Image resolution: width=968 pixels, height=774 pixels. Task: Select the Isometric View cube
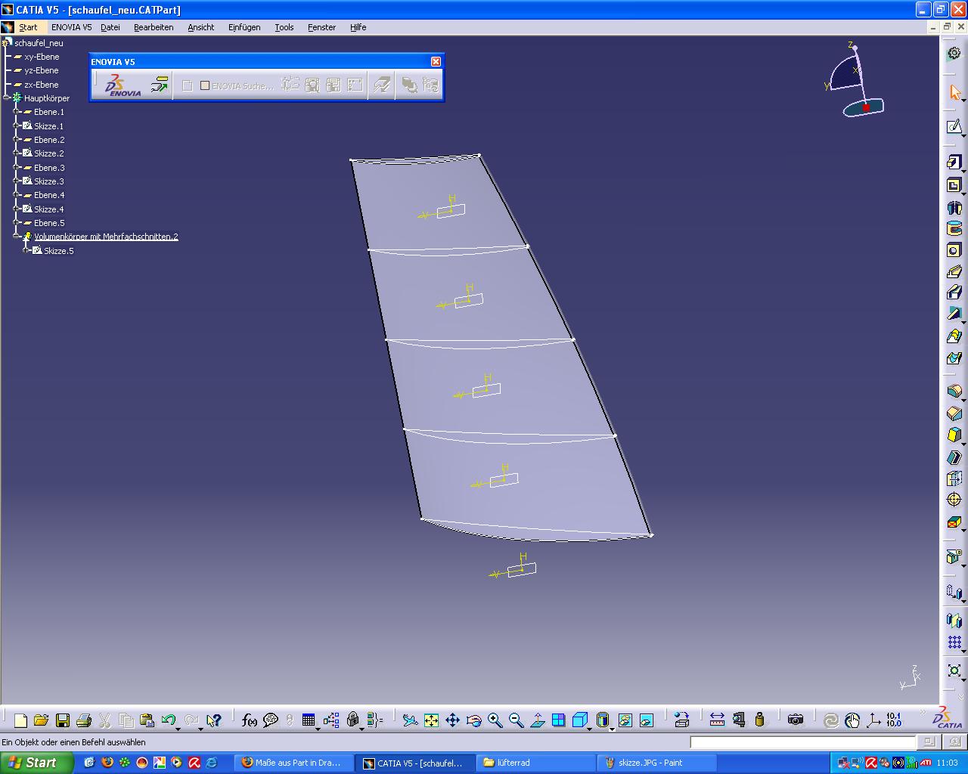pos(579,720)
